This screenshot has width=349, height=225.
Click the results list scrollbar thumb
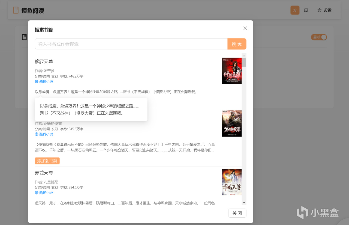pyautogui.click(x=244, y=62)
